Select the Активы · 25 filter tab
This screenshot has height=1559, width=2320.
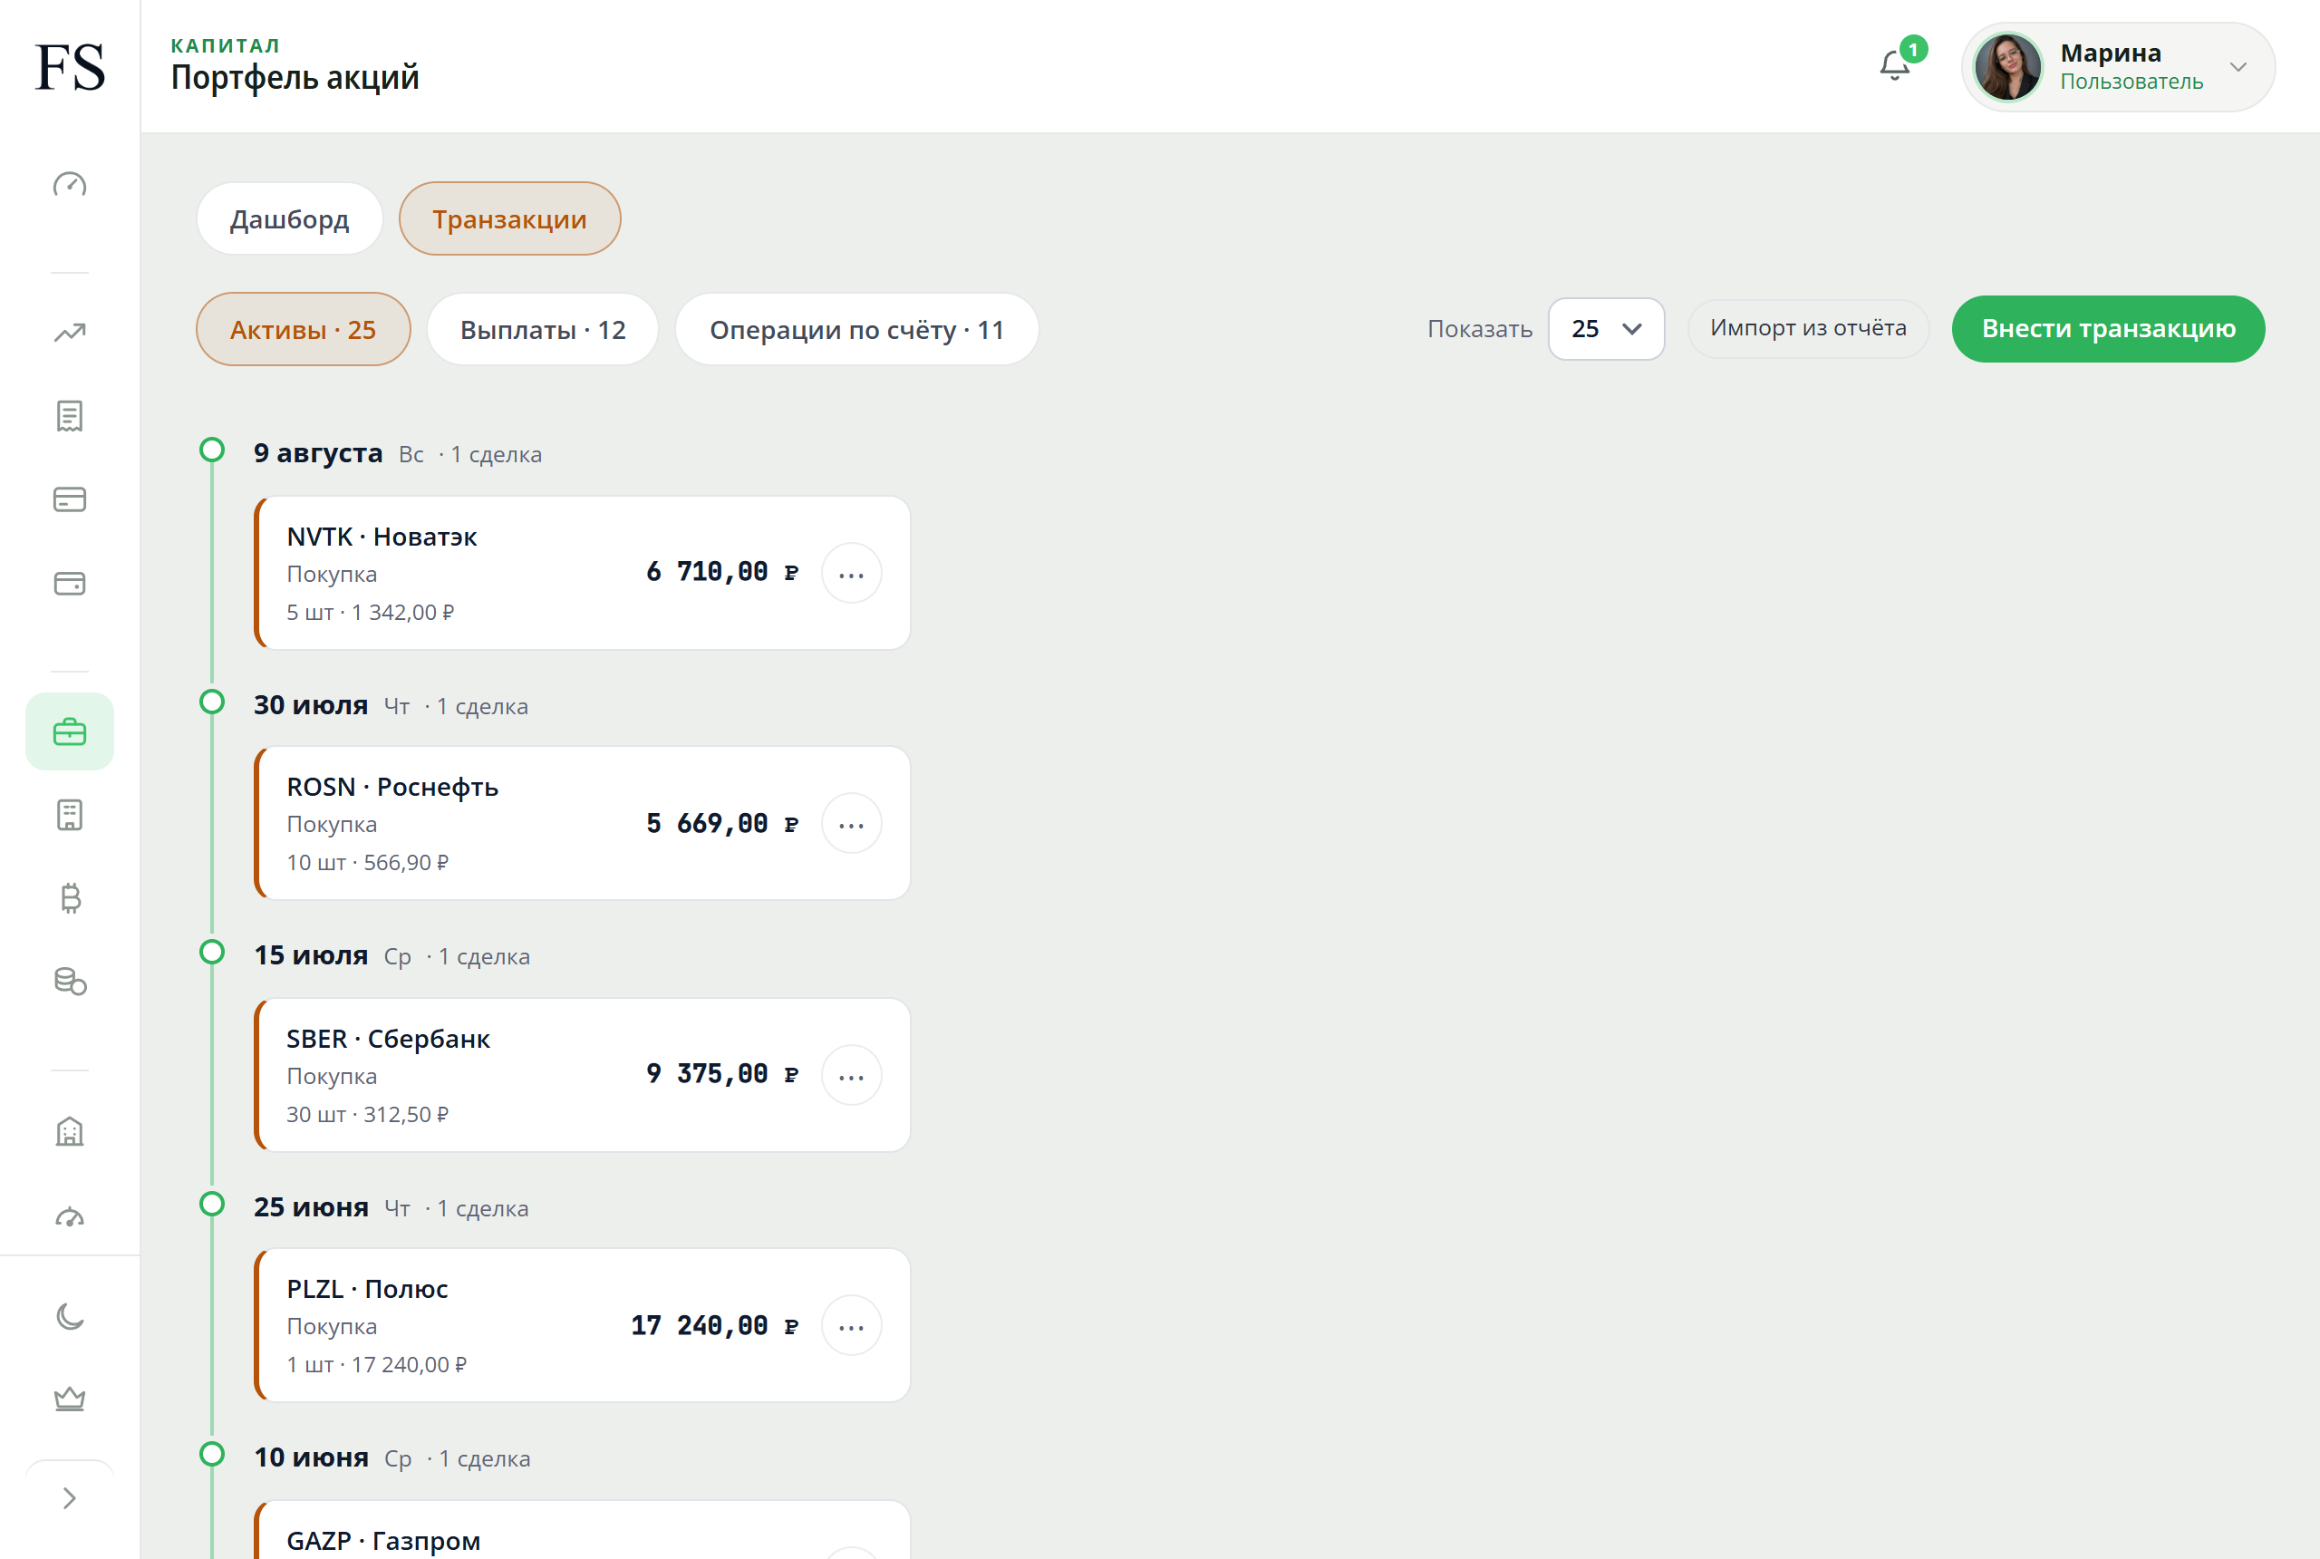304,329
